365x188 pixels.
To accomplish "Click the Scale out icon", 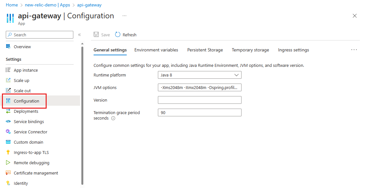I will coord(8,91).
